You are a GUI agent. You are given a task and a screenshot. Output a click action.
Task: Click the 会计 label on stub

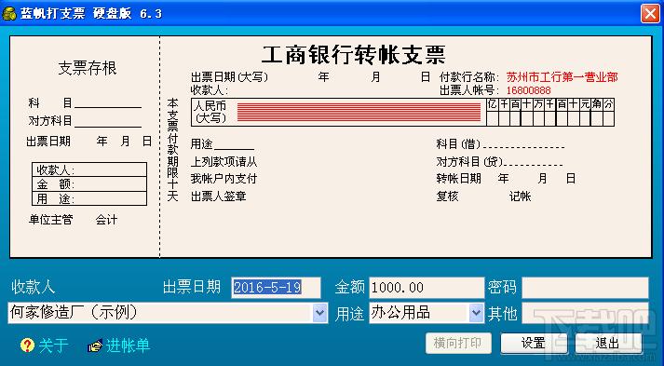pos(106,220)
